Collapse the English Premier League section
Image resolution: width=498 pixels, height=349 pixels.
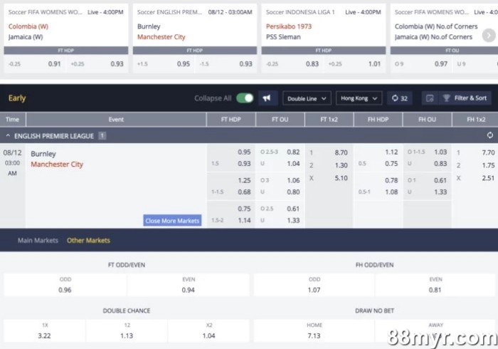[8, 136]
